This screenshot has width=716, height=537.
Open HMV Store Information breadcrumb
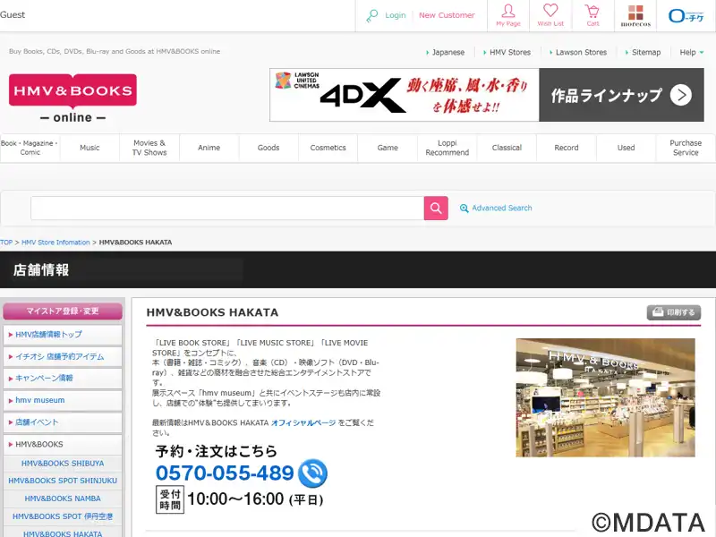[55, 243]
